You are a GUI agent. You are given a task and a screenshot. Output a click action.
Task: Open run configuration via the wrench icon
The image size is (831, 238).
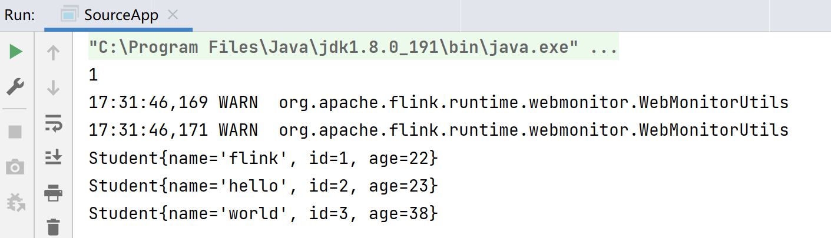click(x=16, y=88)
